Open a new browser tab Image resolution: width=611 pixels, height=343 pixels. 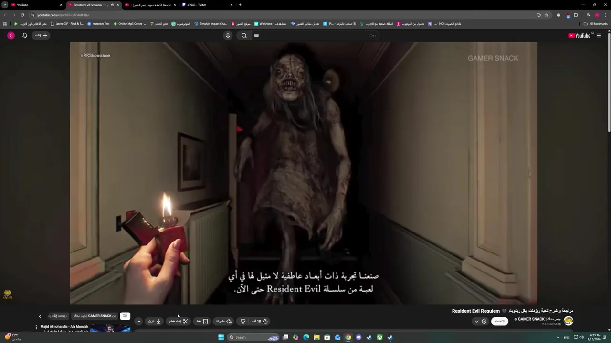pyautogui.click(x=240, y=5)
